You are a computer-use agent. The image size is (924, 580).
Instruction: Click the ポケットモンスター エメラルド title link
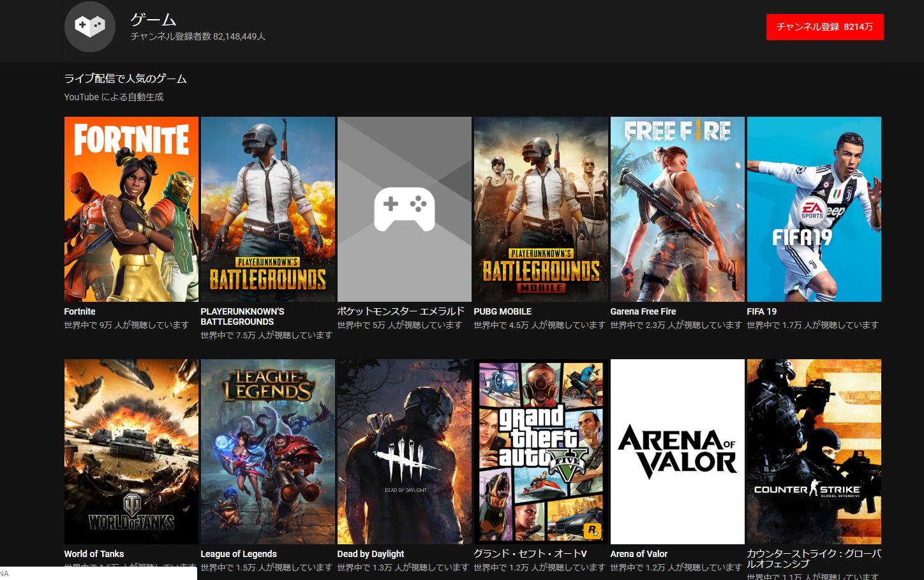point(401,311)
